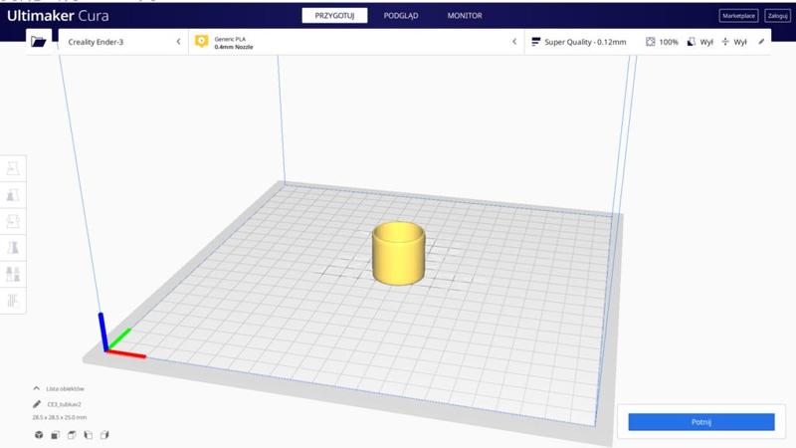
Task: Collapse the Lista obiektów object list
Action: pos(37,388)
